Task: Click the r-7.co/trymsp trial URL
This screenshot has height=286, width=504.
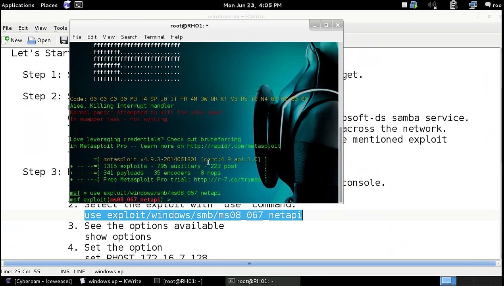Action: coord(227,180)
